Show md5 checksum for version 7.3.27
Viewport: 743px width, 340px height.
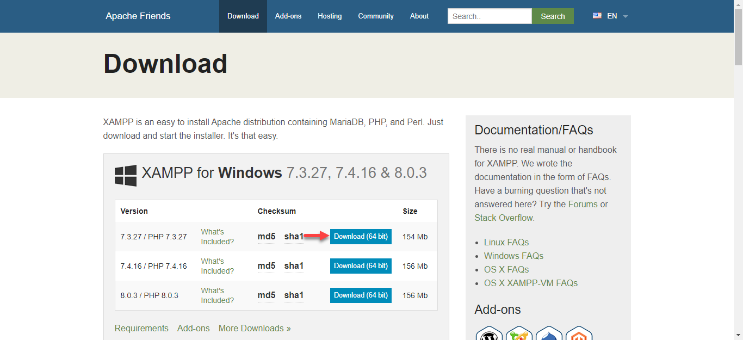[267, 237]
